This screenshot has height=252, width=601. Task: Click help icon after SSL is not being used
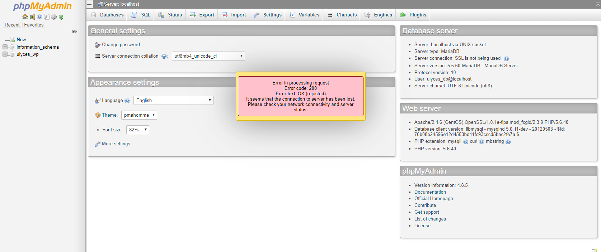point(506,59)
